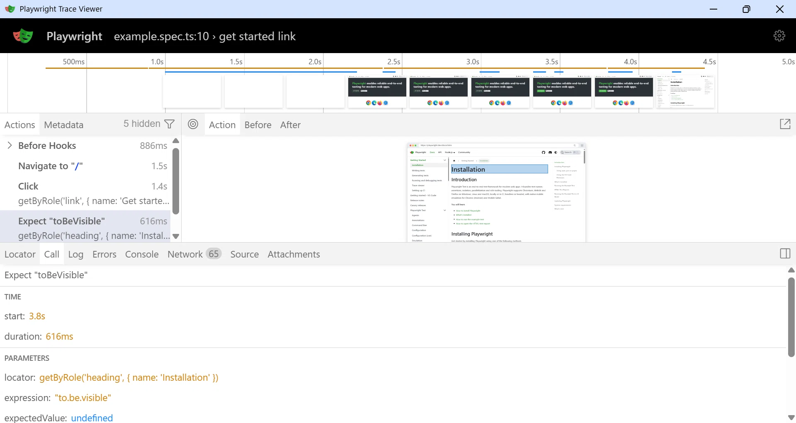
Task: Open the settings gear icon
Action: (x=779, y=36)
